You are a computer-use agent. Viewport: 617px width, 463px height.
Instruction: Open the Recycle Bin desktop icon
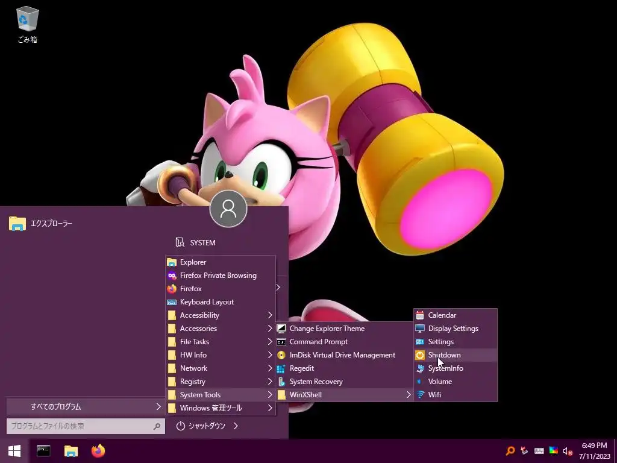click(27, 24)
